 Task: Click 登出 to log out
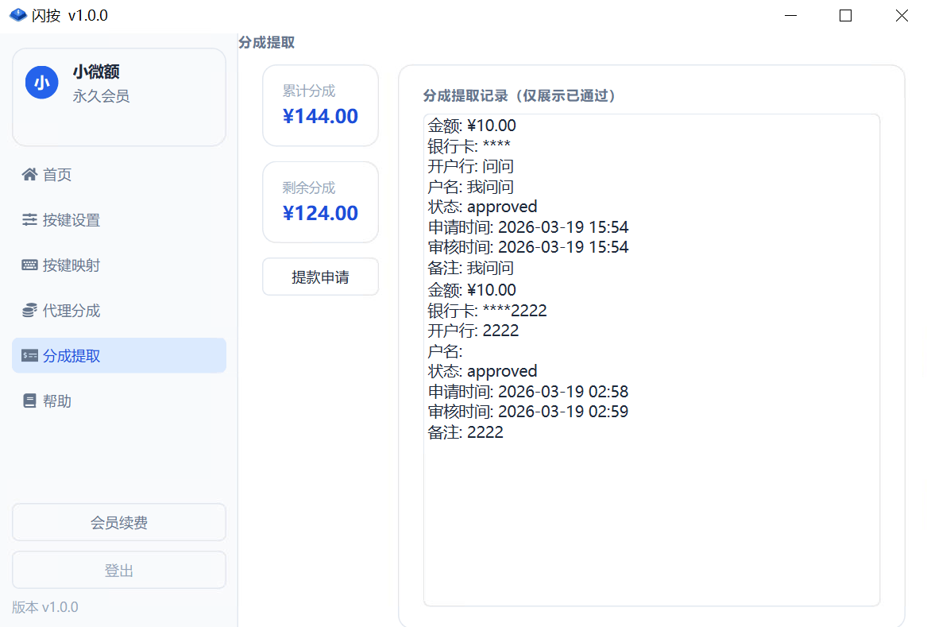pyautogui.click(x=119, y=571)
